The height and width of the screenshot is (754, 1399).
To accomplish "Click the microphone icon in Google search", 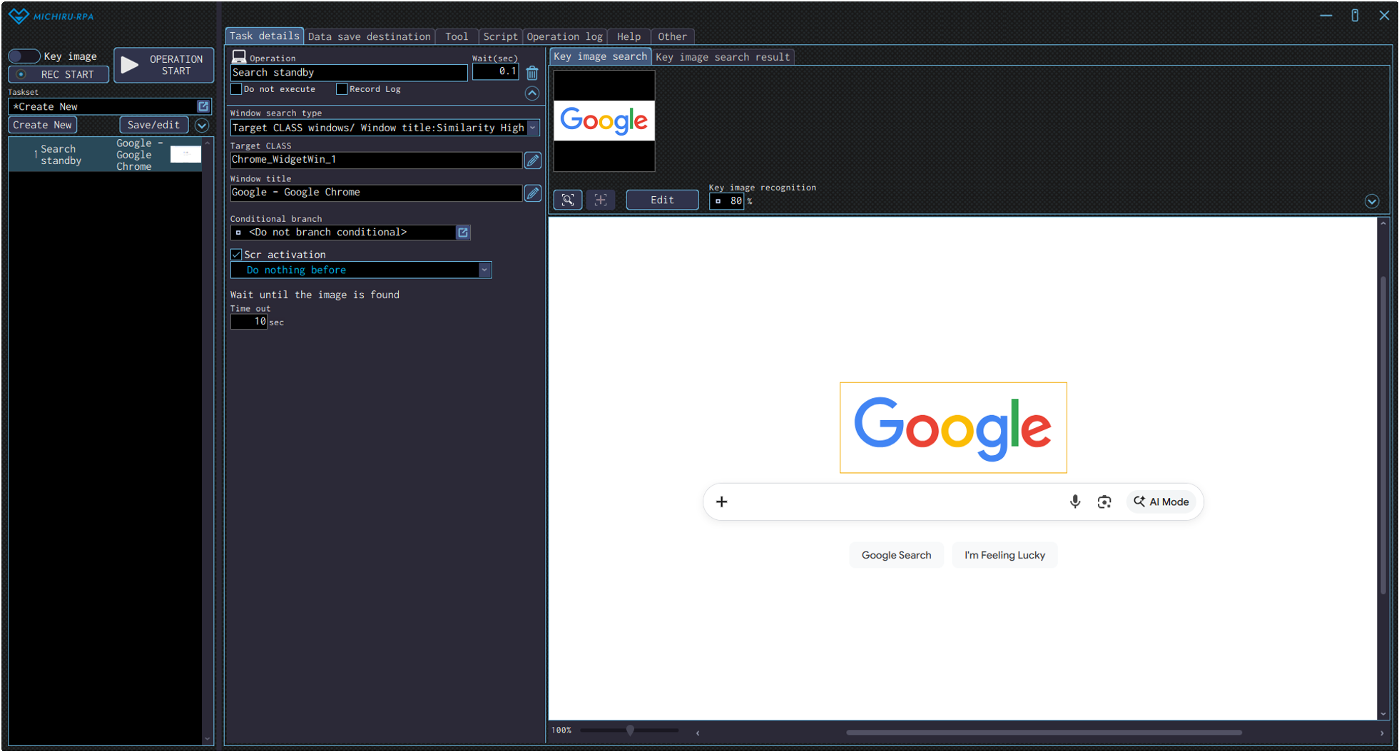I will point(1074,502).
